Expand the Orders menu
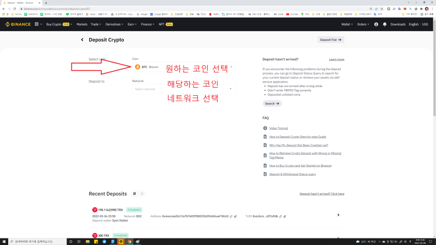The height and width of the screenshot is (245, 436). click(x=363, y=24)
